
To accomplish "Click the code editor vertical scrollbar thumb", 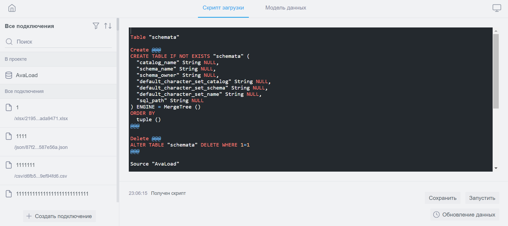I will tap(496, 71).
